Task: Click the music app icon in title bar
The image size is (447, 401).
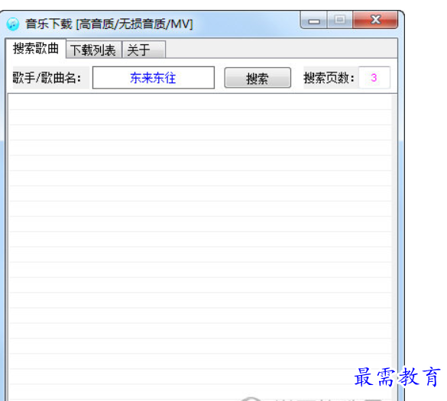Action: 13,24
